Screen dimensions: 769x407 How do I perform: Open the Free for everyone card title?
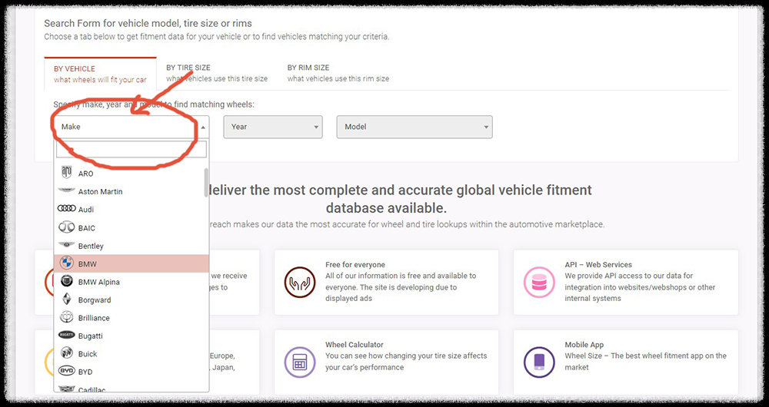point(355,264)
